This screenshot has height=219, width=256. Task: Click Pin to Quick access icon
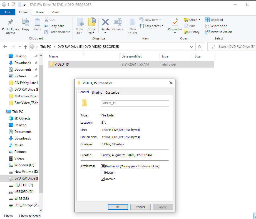(11, 22)
